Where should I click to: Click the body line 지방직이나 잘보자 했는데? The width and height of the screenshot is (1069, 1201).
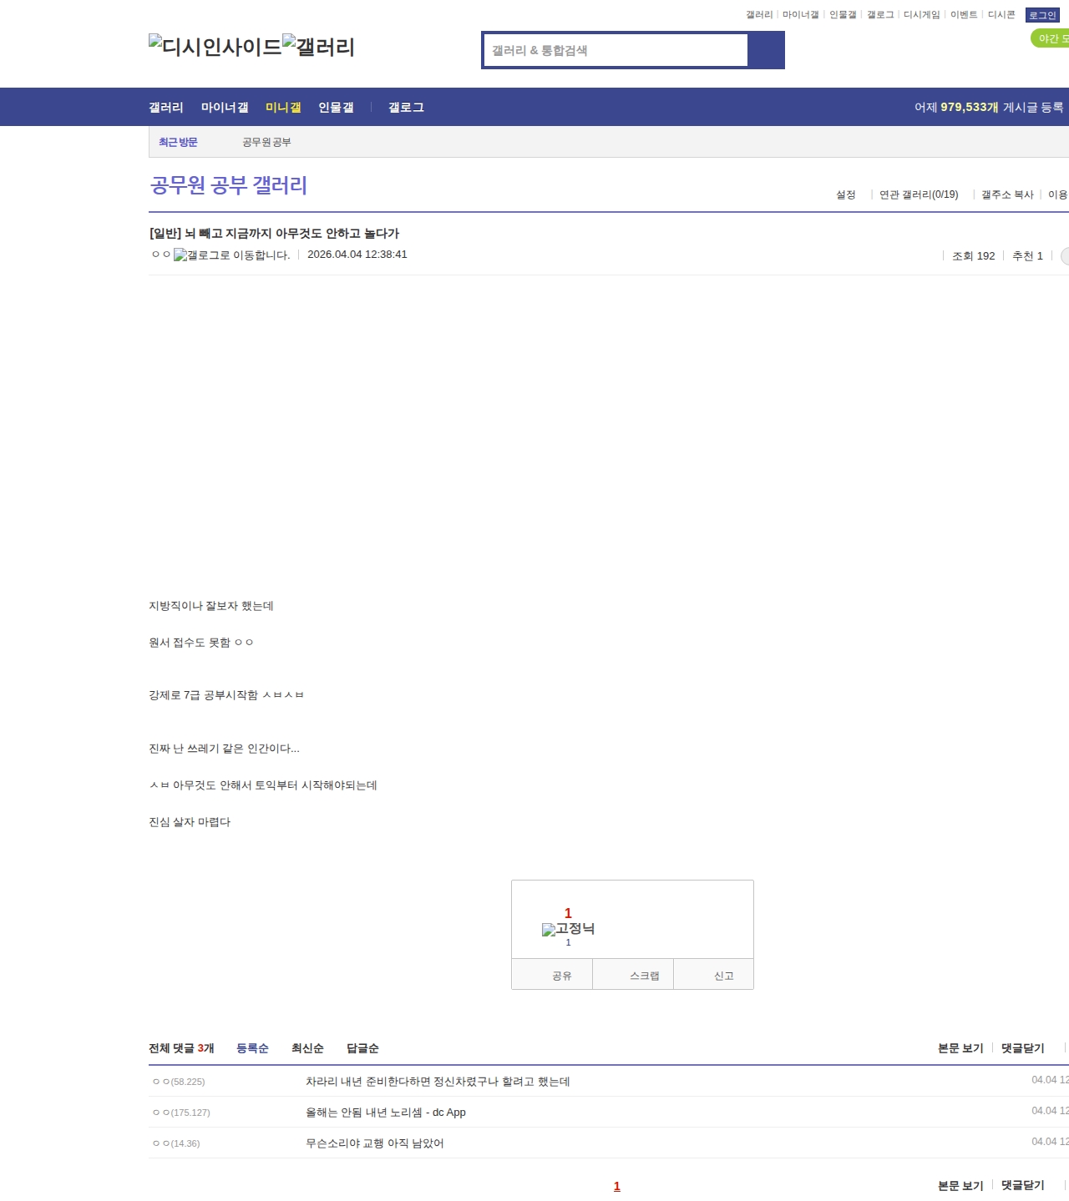coord(211,606)
